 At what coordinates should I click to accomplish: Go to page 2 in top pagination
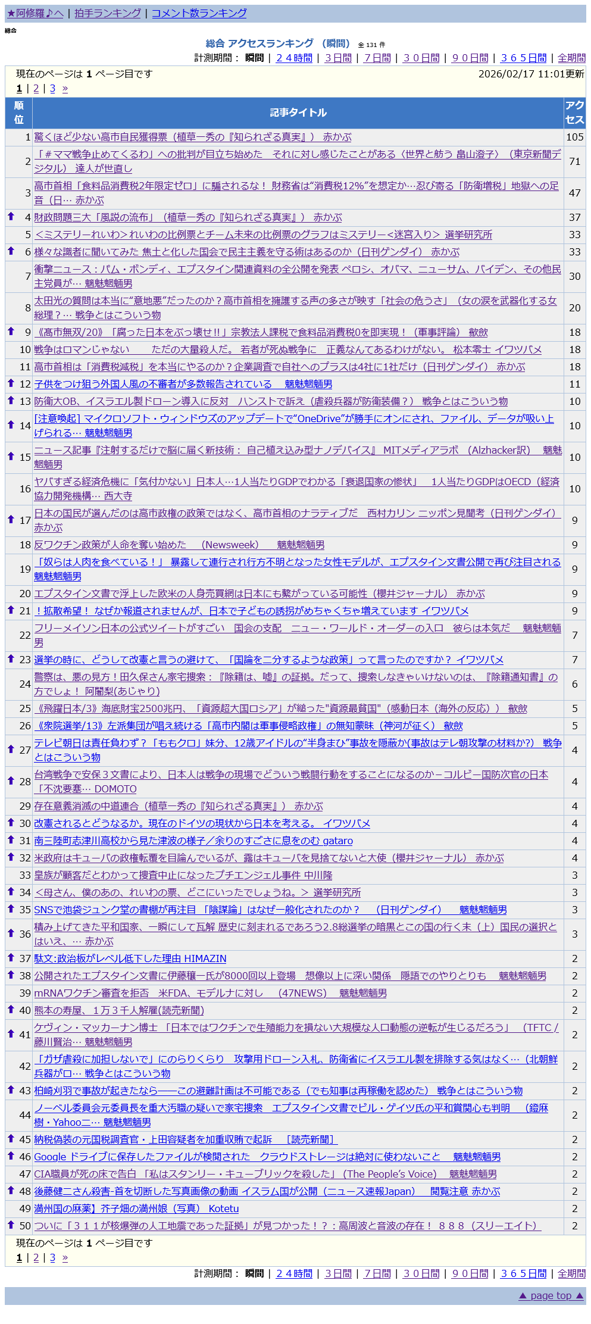click(36, 89)
